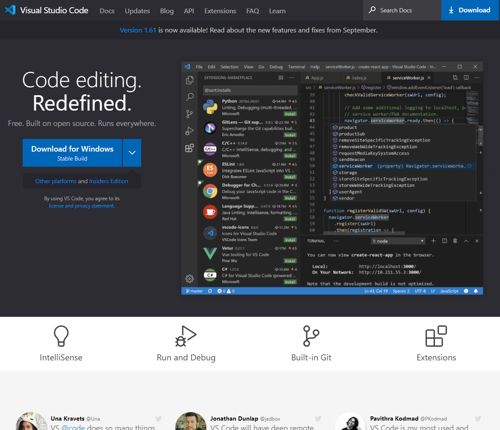This screenshot has width=500, height=430.
Task: Go to the Learn nav item
Action: (x=277, y=11)
